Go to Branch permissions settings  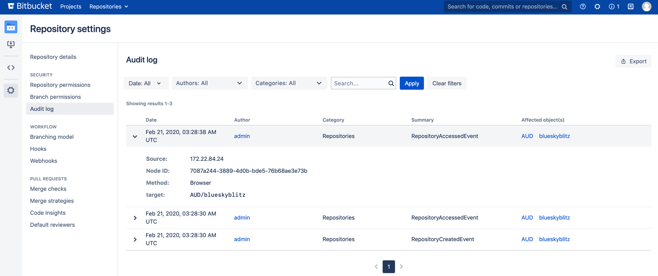click(55, 97)
